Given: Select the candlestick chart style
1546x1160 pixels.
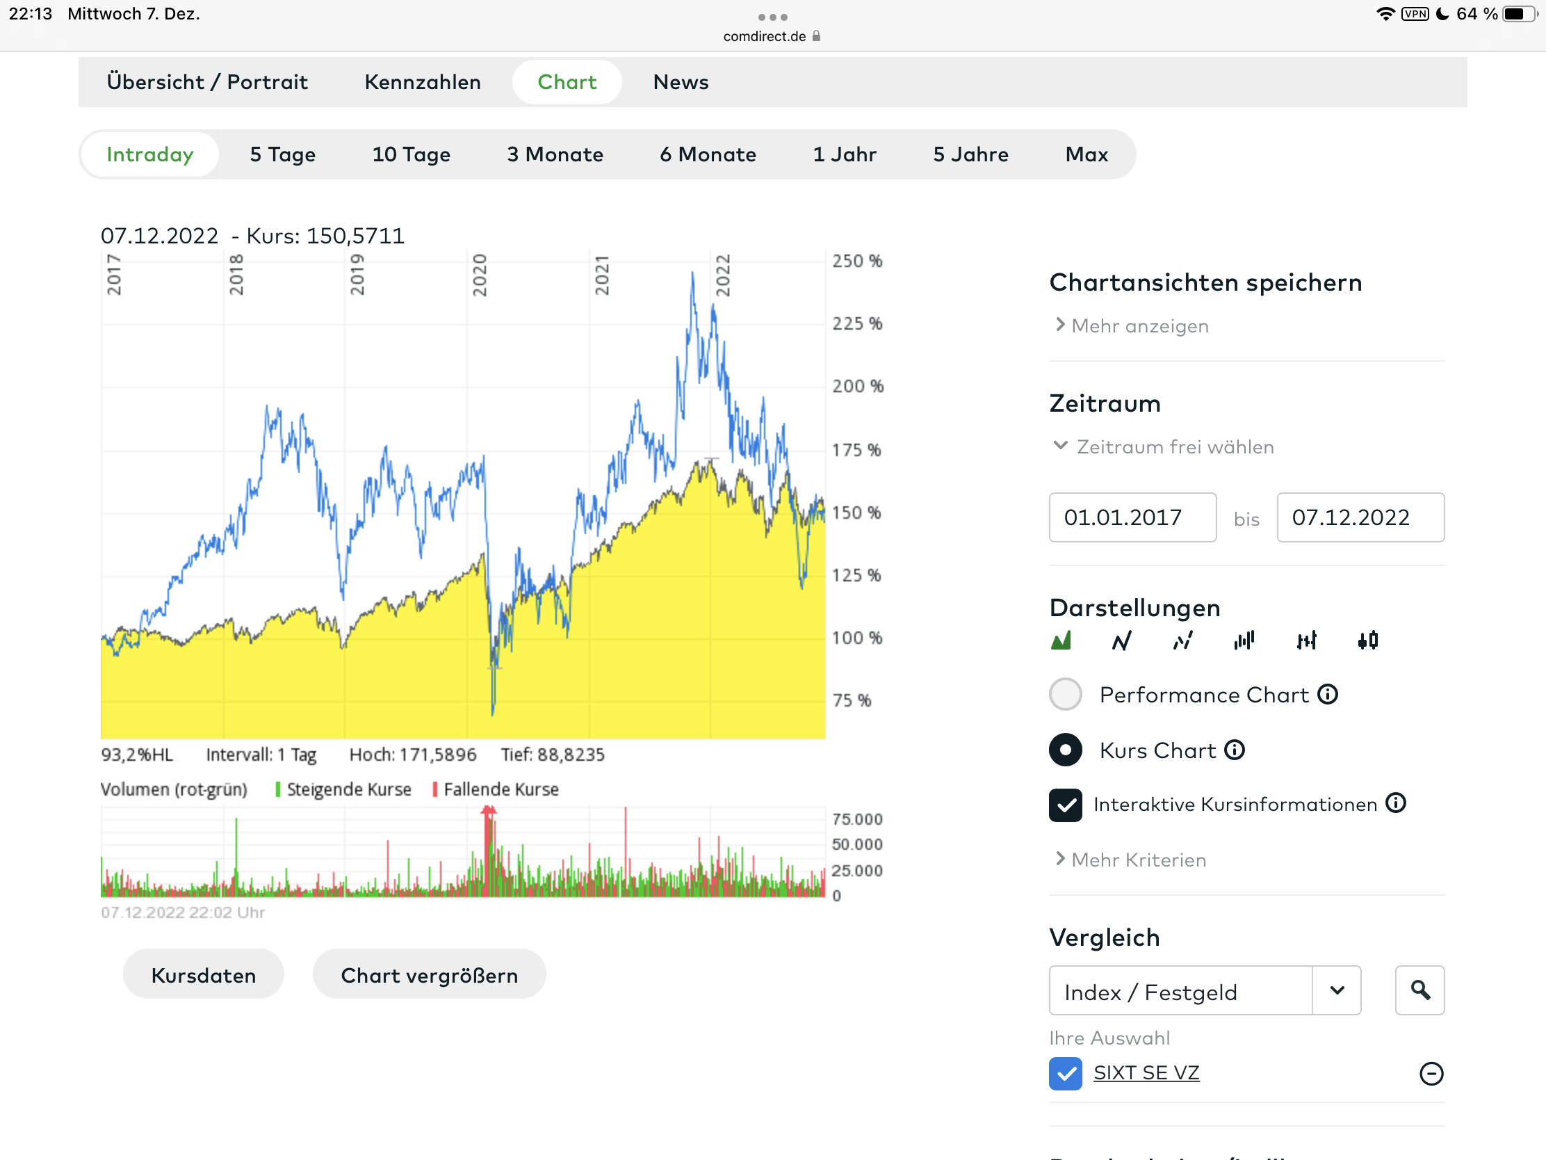Looking at the screenshot, I should pos(1368,641).
